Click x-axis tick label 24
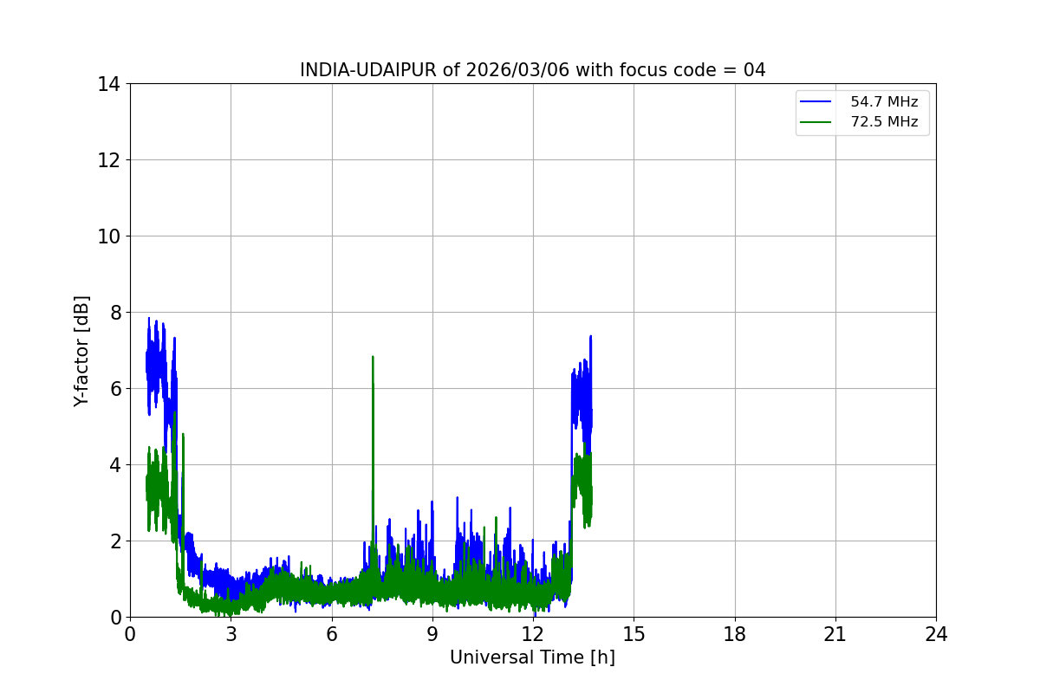Image resolution: width=1040 pixels, height=693 pixels. 936,633
